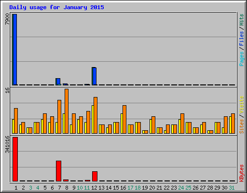Click day label 31 on the x-axis
Screen dimensions: 247x193
pyautogui.click(x=232, y=188)
